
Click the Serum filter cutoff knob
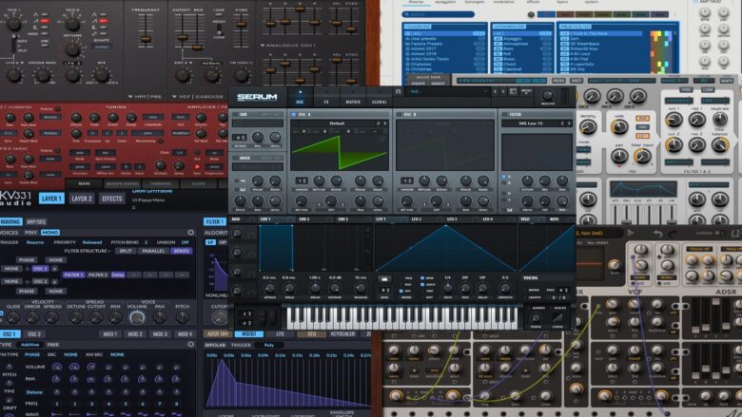[x=527, y=180]
